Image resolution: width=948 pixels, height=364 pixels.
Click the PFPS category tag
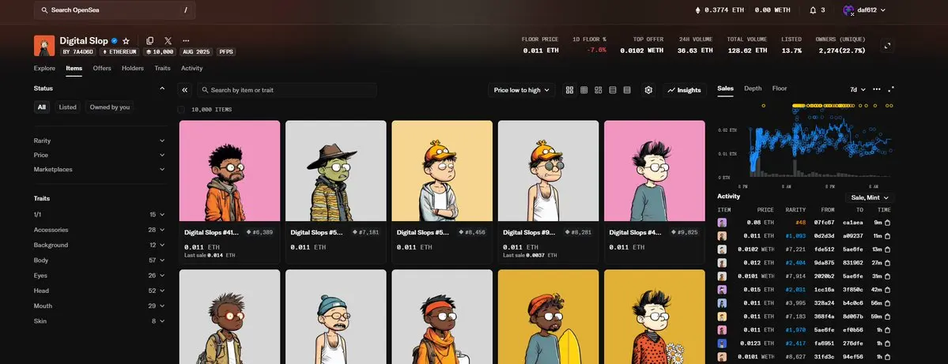click(226, 52)
